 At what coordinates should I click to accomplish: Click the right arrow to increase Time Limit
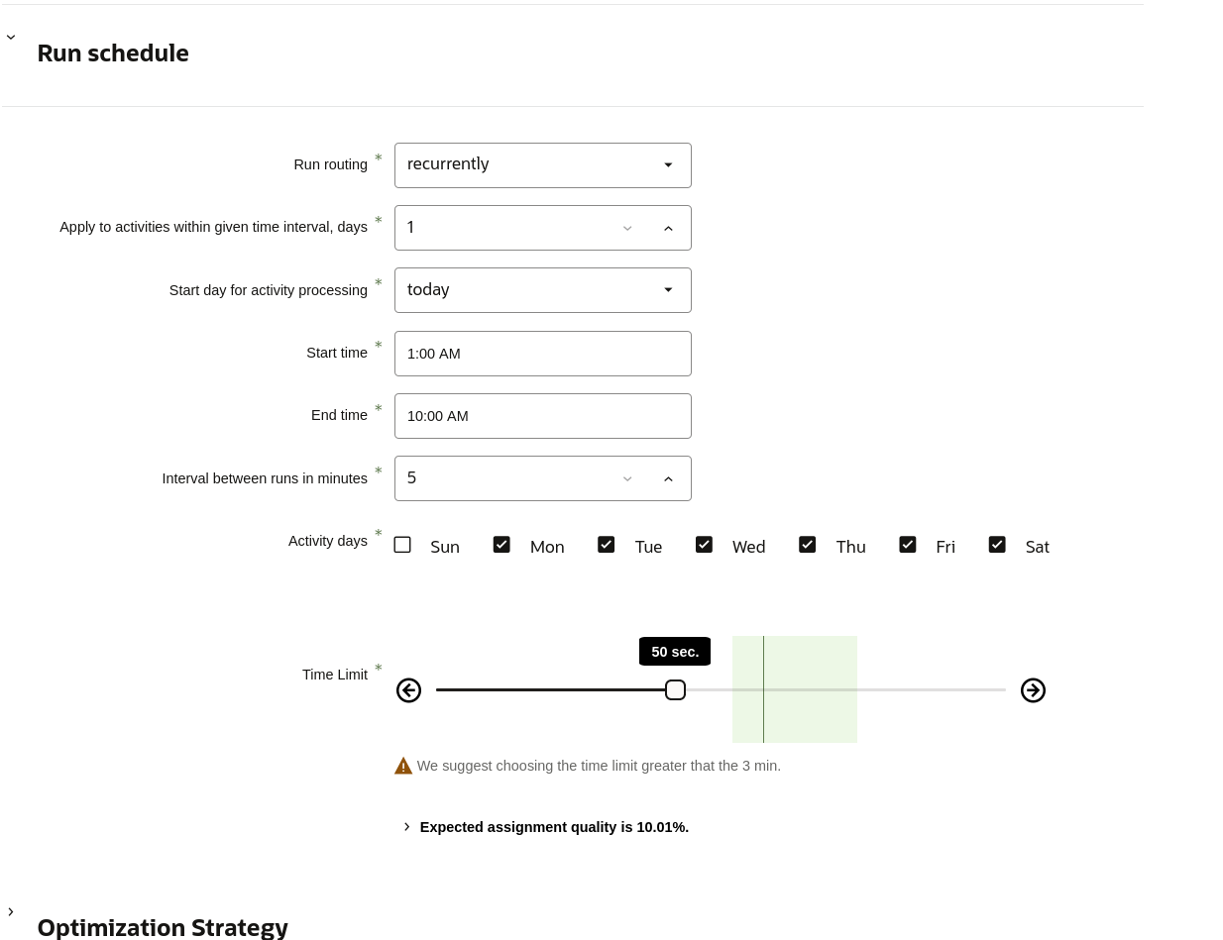1033,690
